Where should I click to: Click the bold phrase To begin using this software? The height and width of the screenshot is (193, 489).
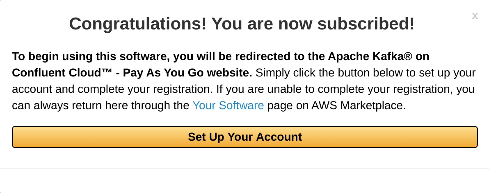click(x=91, y=56)
